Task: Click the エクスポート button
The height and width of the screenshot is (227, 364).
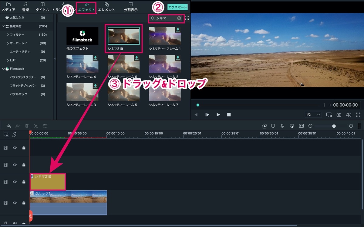Action: 177,7
